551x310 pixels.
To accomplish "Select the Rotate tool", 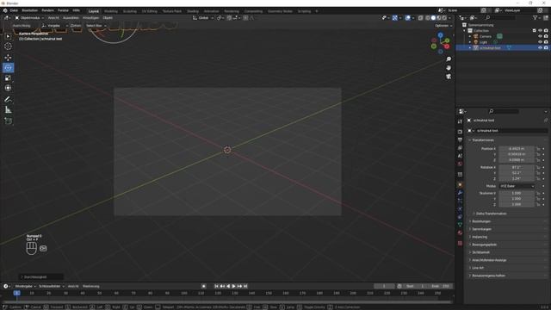I will coord(8,68).
